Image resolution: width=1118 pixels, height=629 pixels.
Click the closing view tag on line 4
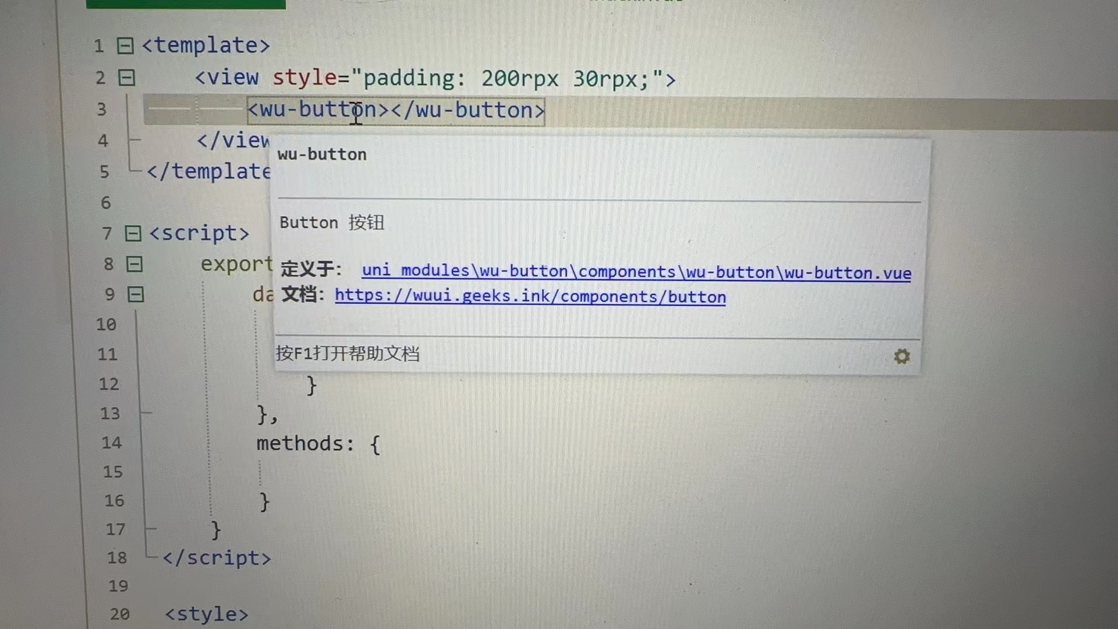point(233,140)
